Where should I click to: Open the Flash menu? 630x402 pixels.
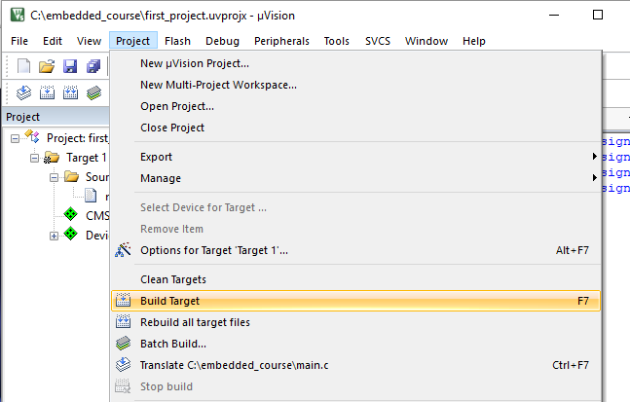pyautogui.click(x=177, y=41)
